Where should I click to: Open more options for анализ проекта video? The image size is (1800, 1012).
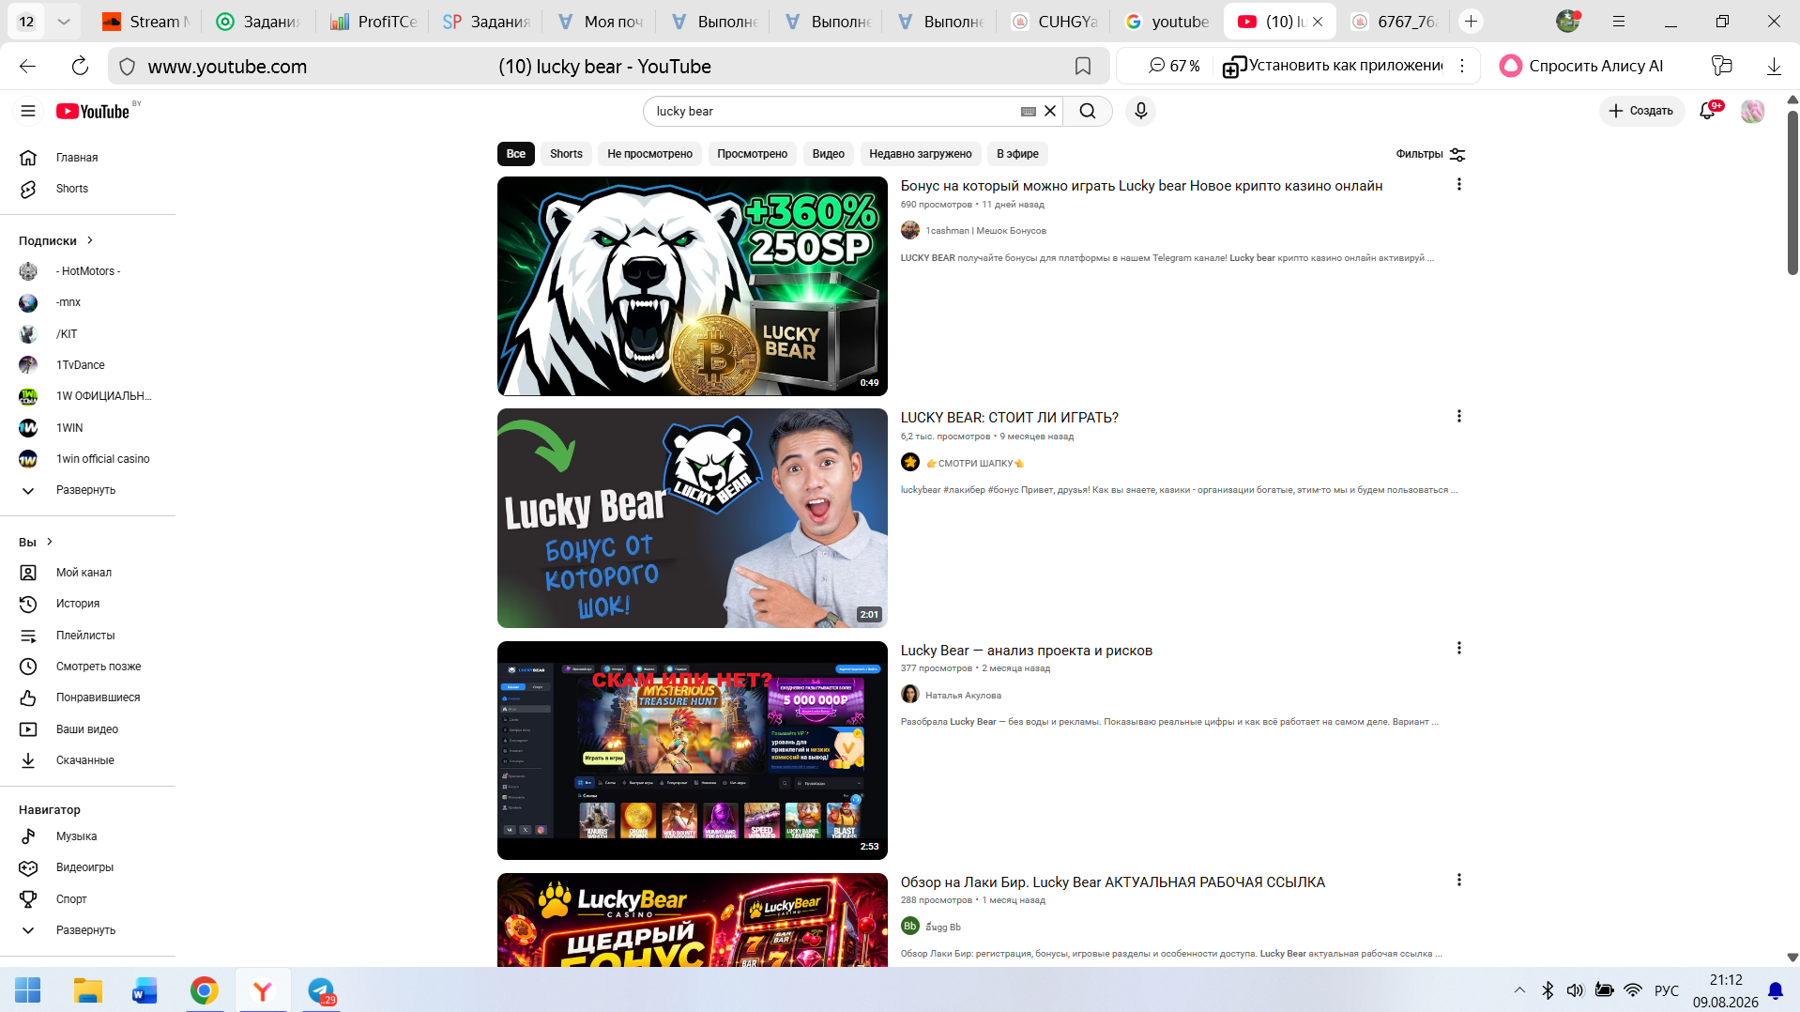click(1458, 649)
